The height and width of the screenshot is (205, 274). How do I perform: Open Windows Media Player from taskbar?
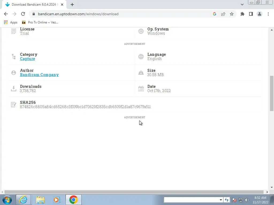click(x=57, y=200)
